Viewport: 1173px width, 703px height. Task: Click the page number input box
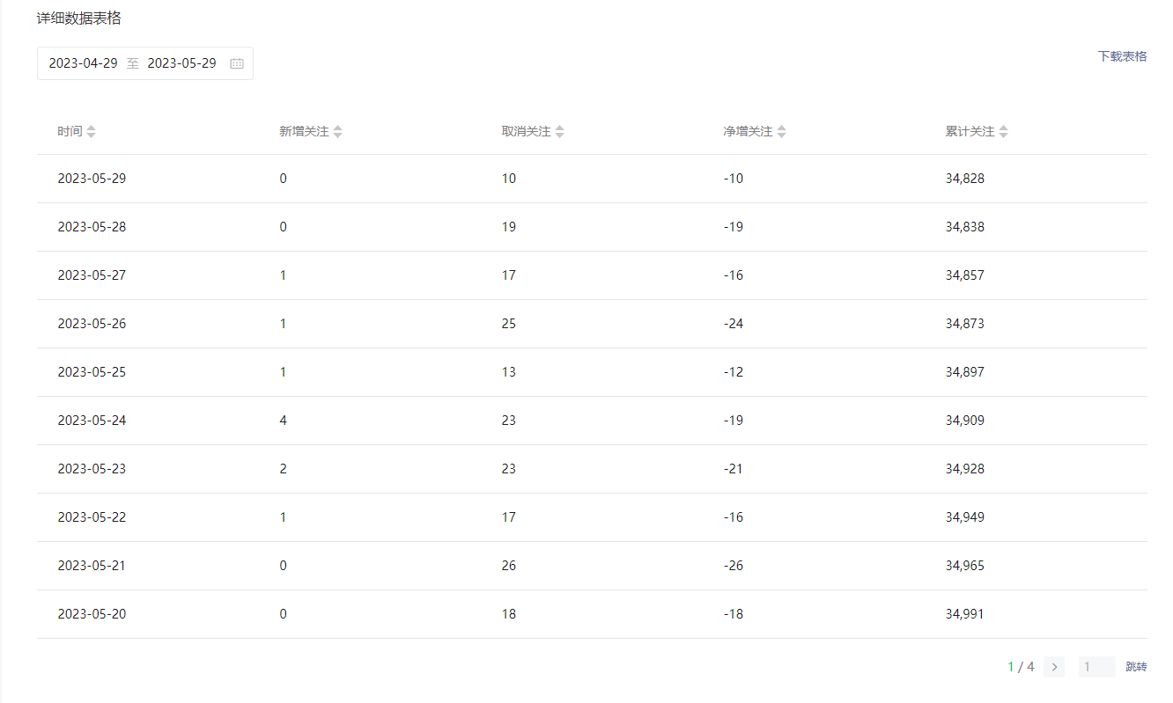(1096, 667)
